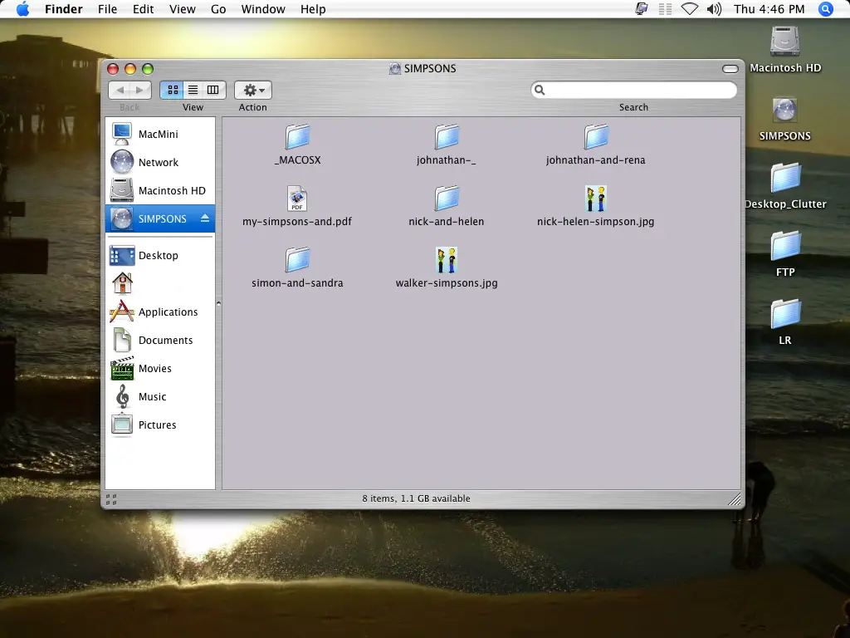Eject the SIMPSONS volume

[x=205, y=218]
